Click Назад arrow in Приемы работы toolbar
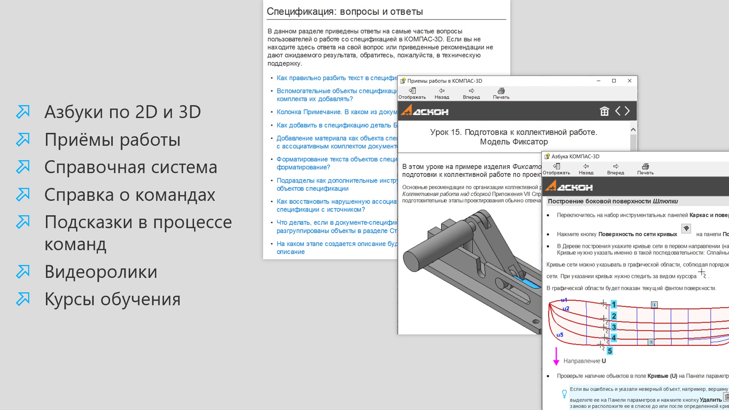This screenshot has height=410, width=729. (x=442, y=91)
